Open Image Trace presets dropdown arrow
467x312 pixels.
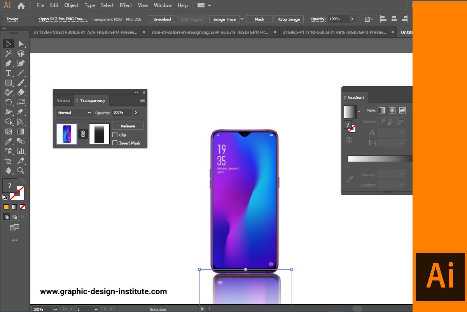click(242, 19)
